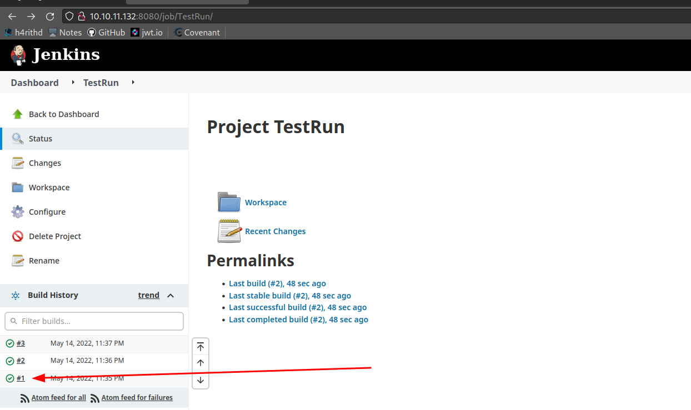Open the jwt.io bookmark
This screenshot has height=410, width=691.
[x=147, y=33]
